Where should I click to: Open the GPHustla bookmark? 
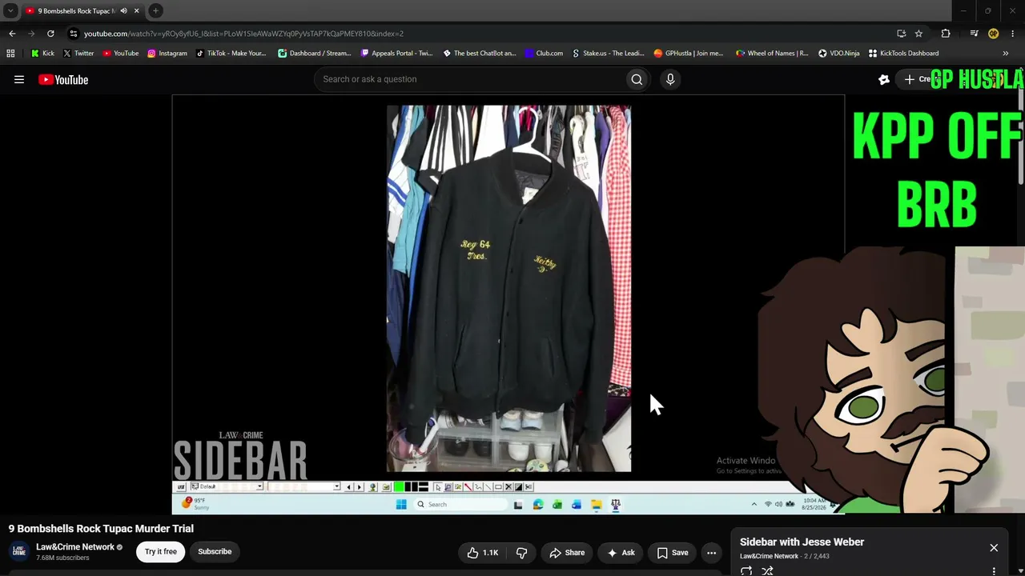click(689, 54)
